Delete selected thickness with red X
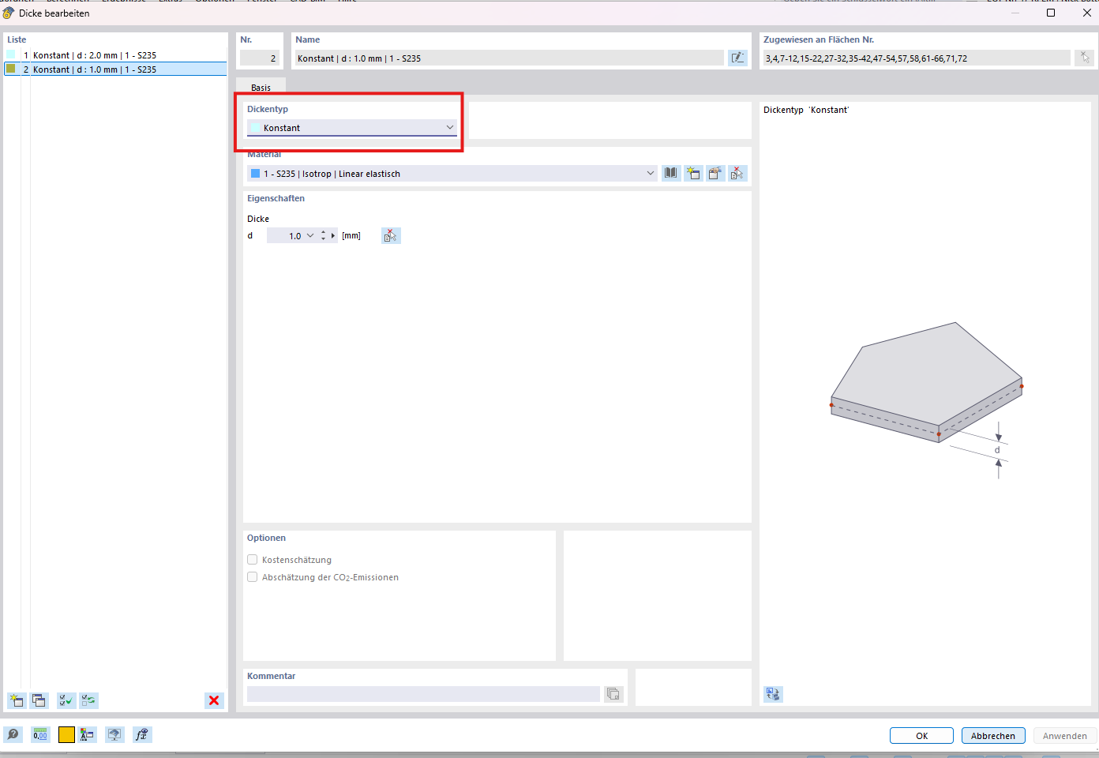 coord(214,700)
